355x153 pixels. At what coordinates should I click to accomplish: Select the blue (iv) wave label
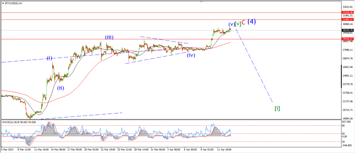coord(191,55)
